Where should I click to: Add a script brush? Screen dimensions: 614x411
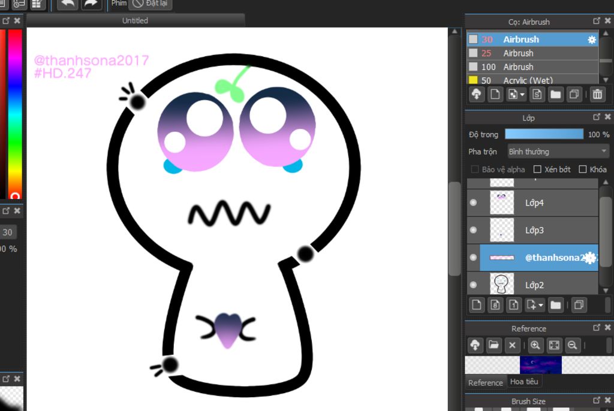click(537, 94)
